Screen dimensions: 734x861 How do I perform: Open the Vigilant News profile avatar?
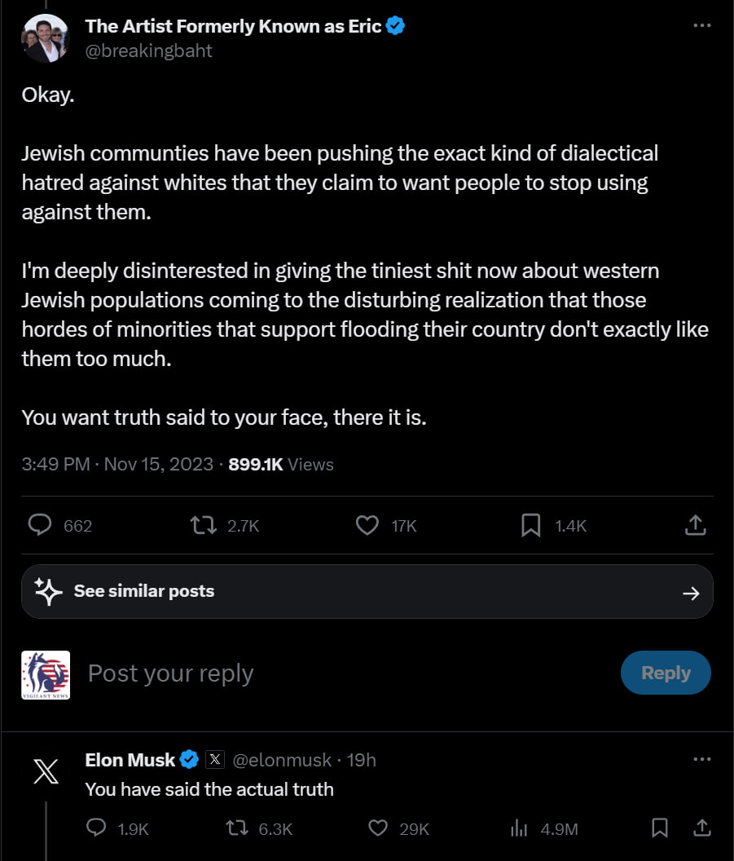(46, 674)
